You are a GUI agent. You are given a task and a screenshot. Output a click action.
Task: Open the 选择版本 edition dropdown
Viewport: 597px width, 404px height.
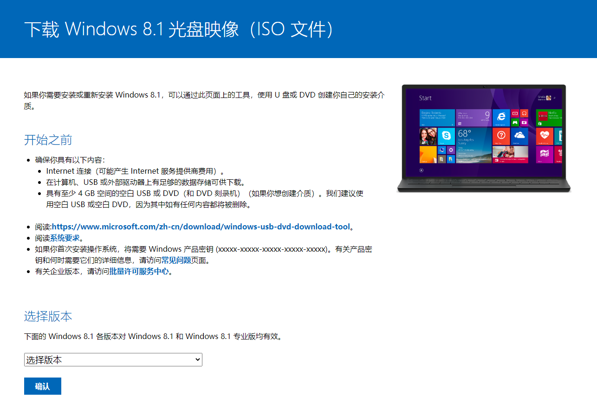(113, 360)
